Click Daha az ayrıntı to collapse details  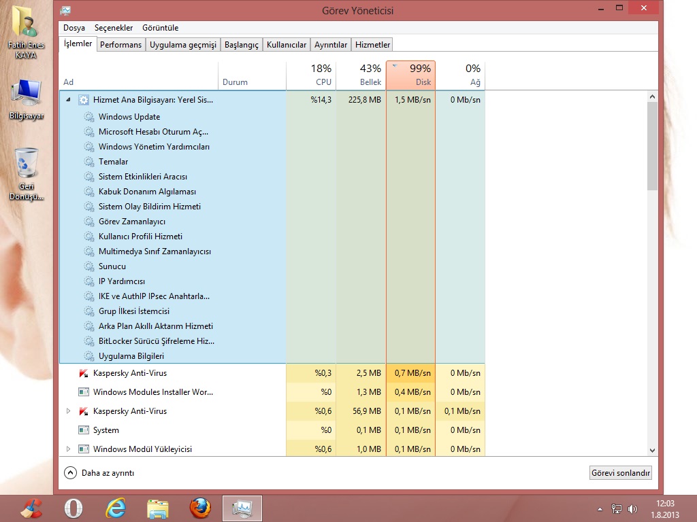99,473
